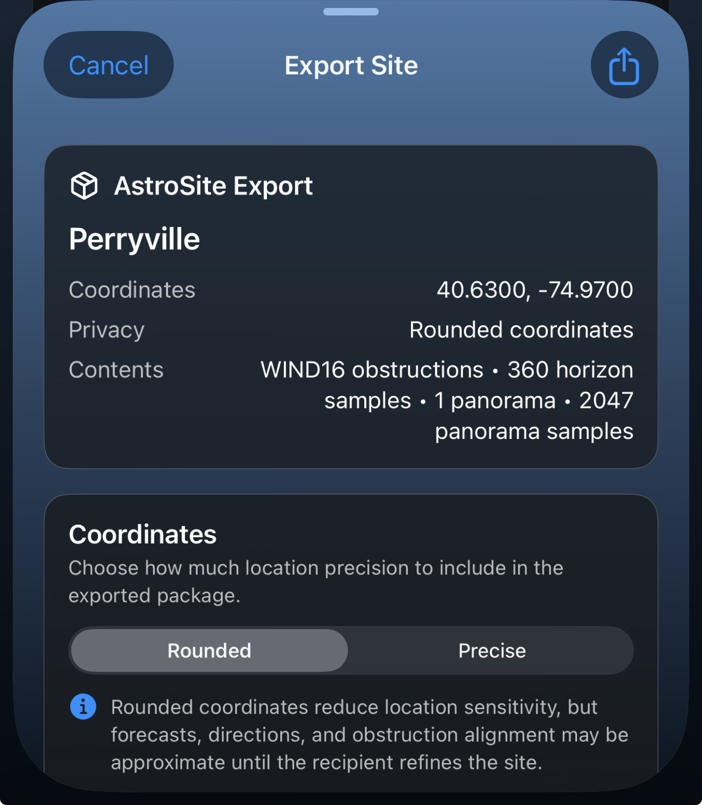The image size is (702, 805).
Task: Click the coordinates value 40.6300, -74.9700
Action: click(x=535, y=290)
